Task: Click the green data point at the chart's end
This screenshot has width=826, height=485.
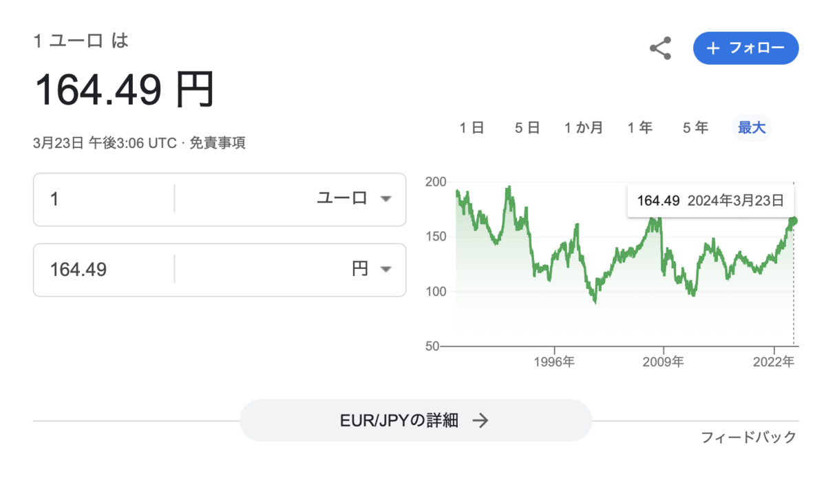Action: click(793, 220)
